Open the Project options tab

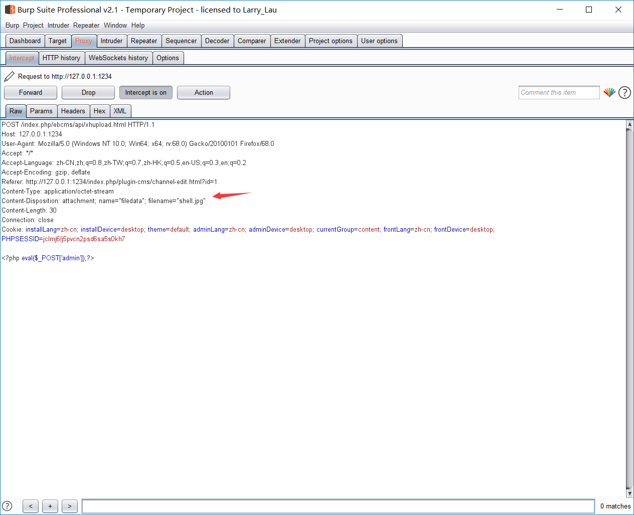(x=331, y=41)
